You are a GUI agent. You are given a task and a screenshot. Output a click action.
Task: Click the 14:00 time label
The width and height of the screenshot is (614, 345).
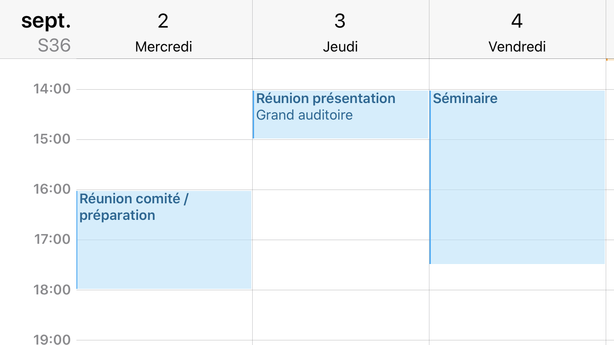[52, 88]
